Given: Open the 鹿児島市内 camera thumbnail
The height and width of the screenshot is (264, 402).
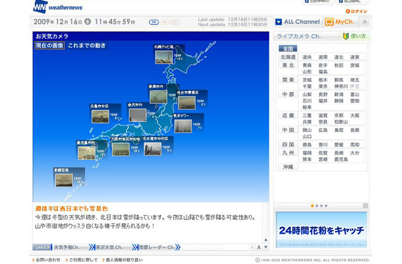Looking at the screenshot, I should click(x=86, y=152).
